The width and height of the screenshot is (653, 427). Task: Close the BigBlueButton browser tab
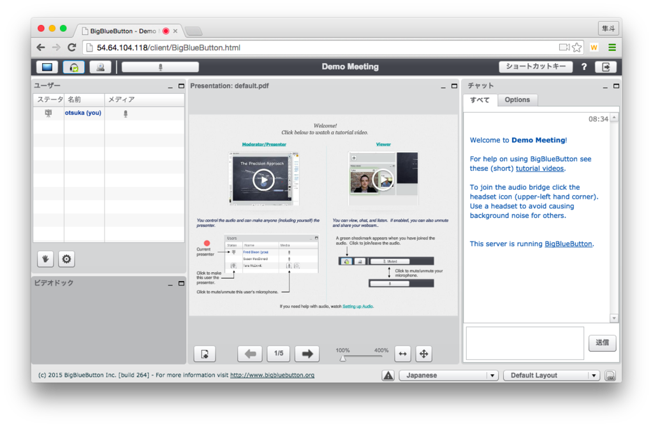tap(175, 31)
